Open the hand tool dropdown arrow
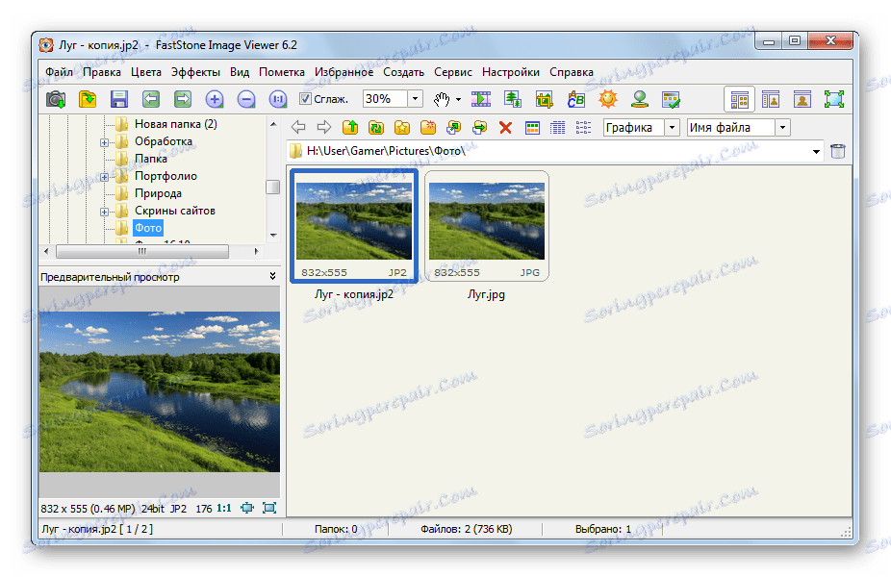Screen dimensions: 891x577 (458, 100)
